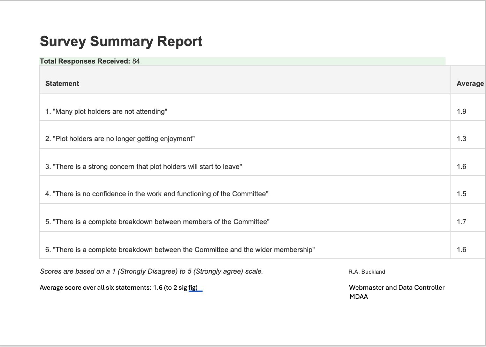Screen dimensions: 486x347
Task: Select statement 2 about no longer getting enjoyment
Action: pos(120,139)
